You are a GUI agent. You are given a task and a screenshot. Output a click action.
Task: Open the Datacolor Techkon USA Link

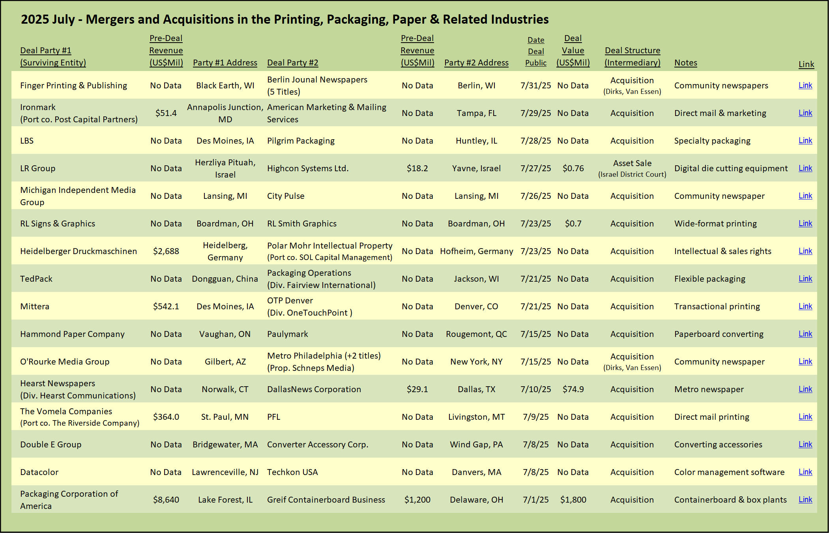point(805,472)
